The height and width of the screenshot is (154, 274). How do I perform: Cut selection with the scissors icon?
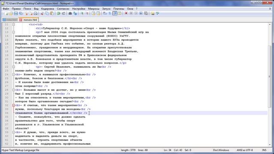[x=42, y=14]
